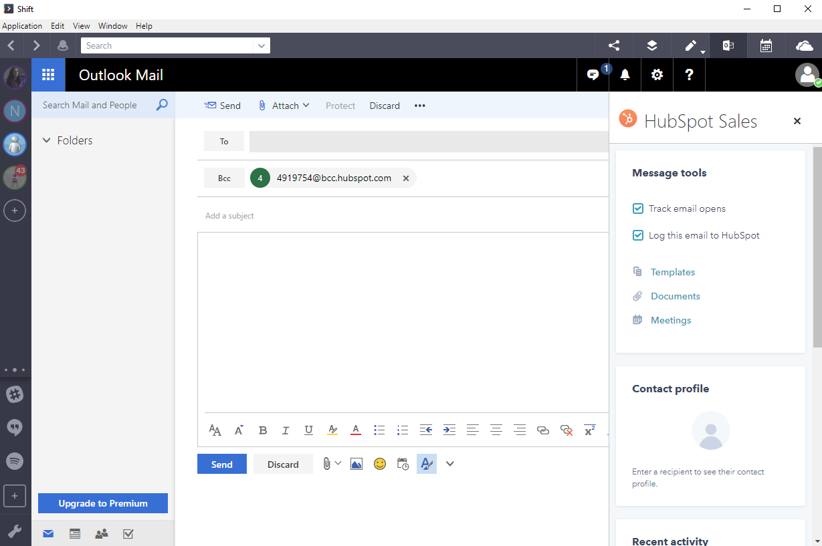Go forward with the right arrow
The height and width of the screenshot is (546, 822).
[x=36, y=45]
